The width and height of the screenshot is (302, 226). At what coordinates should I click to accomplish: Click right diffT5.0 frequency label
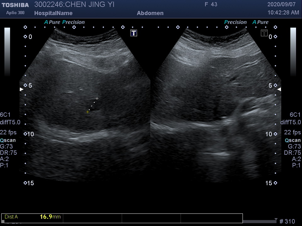(x=291, y=122)
